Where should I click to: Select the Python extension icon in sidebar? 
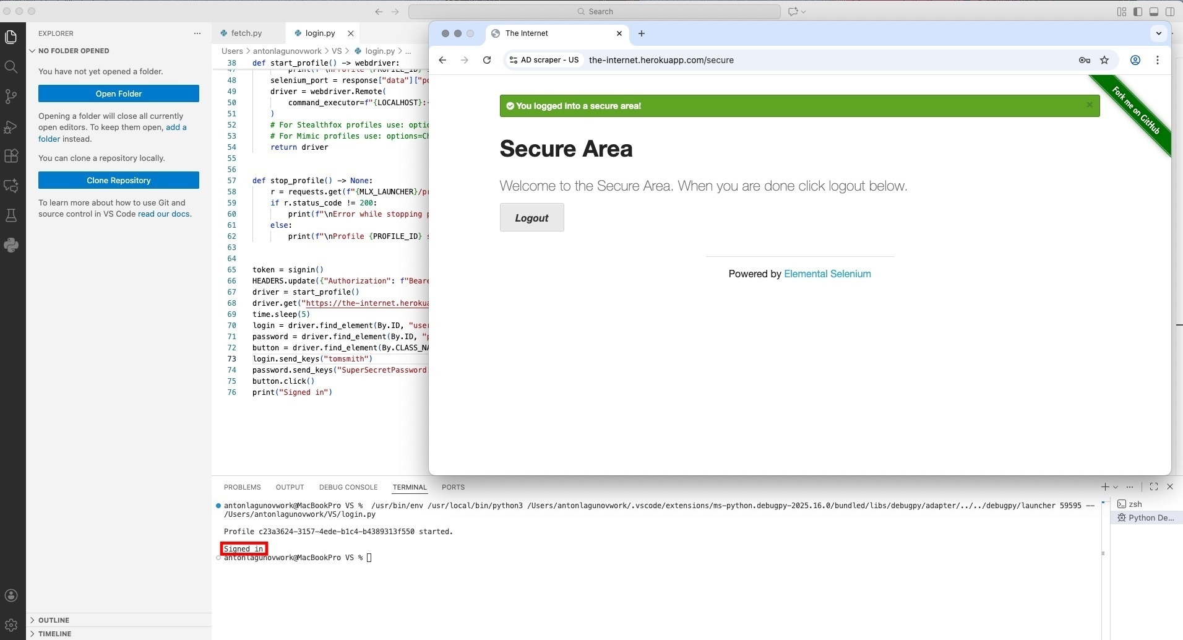11,245
